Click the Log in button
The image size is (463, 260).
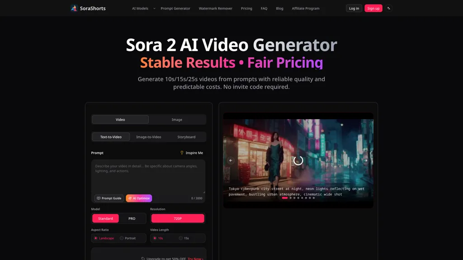click(x=354, y=8)
